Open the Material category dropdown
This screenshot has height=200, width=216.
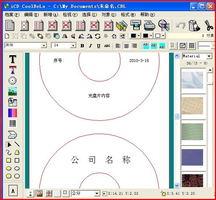point(209,56)
